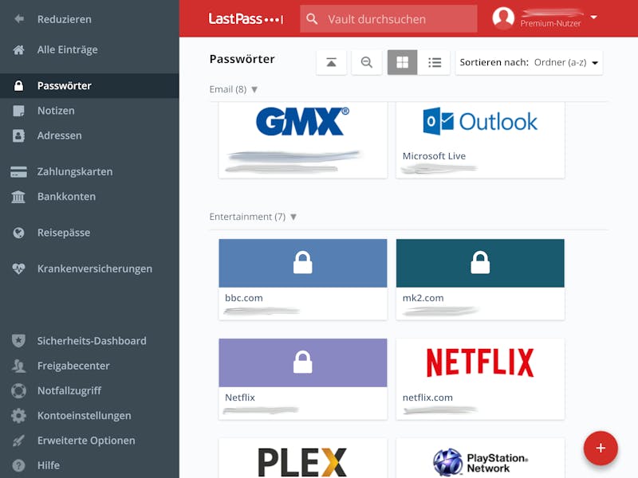Select Notizen menu item
Screen dimensions: 638x478
click(x=56, y=111)
